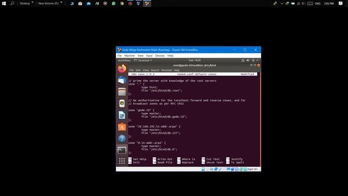
Task: Click the touch keyboard tray icon
Action: tap(310, 3)
